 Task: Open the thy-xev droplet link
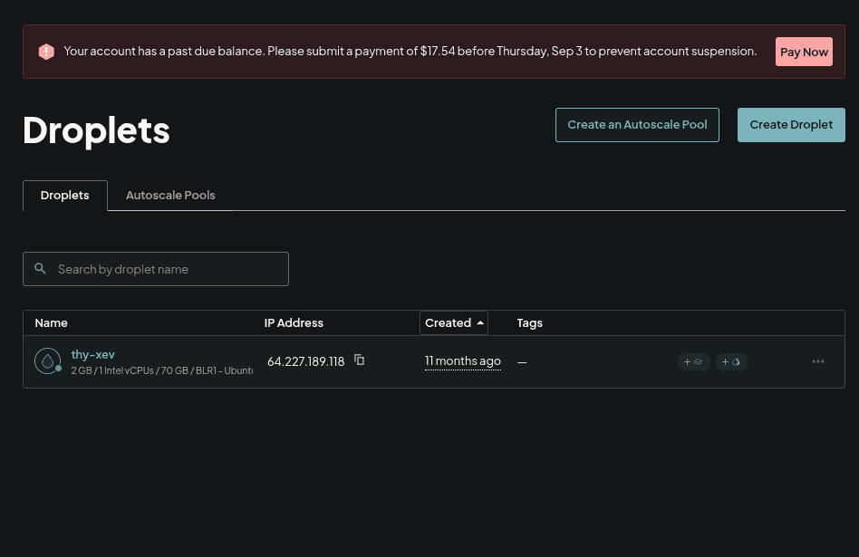(x=92, y=354)
